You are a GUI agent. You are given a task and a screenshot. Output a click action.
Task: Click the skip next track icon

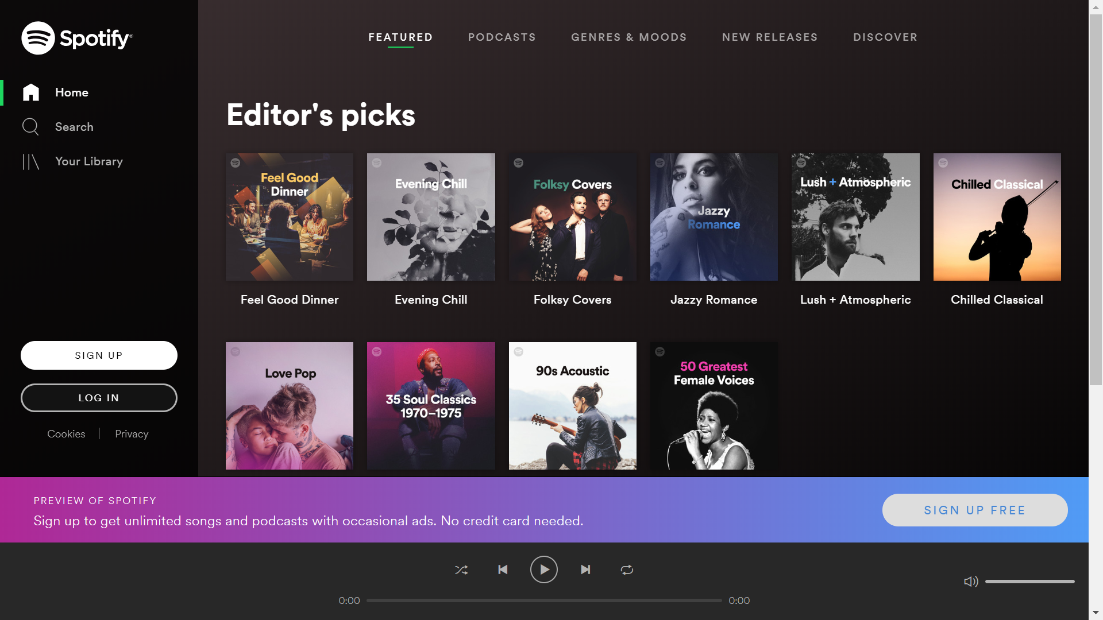pos(585,569)
